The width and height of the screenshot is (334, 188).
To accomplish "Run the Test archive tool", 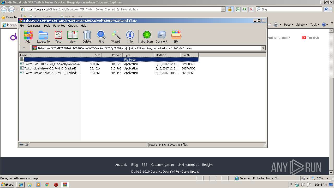I will 58,37.
